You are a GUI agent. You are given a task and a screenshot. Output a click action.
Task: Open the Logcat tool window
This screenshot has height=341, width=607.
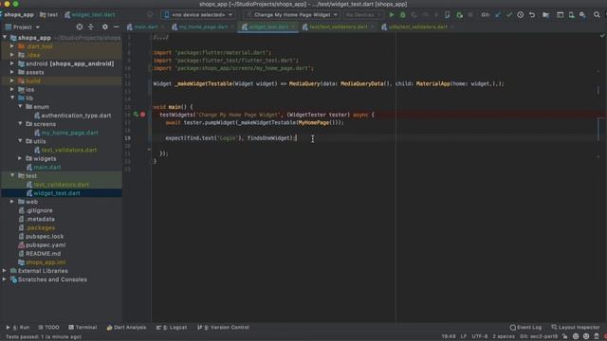point(172,328)
